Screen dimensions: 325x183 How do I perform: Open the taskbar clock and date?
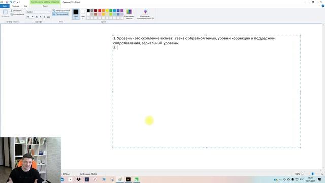click(310, 179)
